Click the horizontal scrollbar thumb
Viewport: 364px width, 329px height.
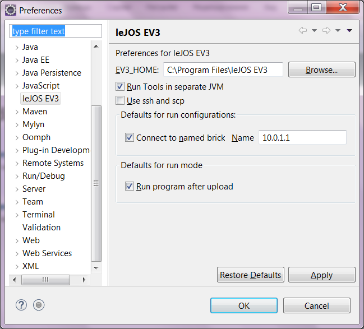(45, 280)
